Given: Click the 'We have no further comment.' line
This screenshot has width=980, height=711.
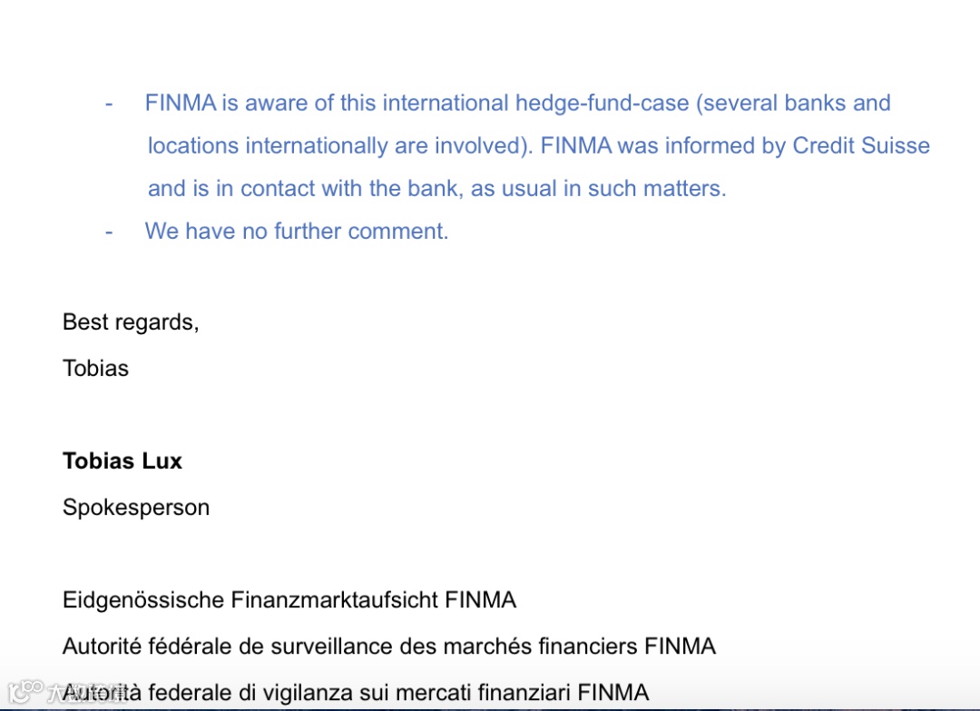Looking at the screenshot, I should pyautogui.click(x=296, y=231).
